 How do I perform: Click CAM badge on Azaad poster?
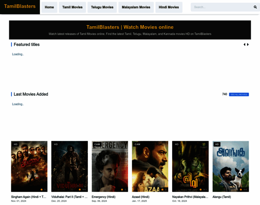138,145
